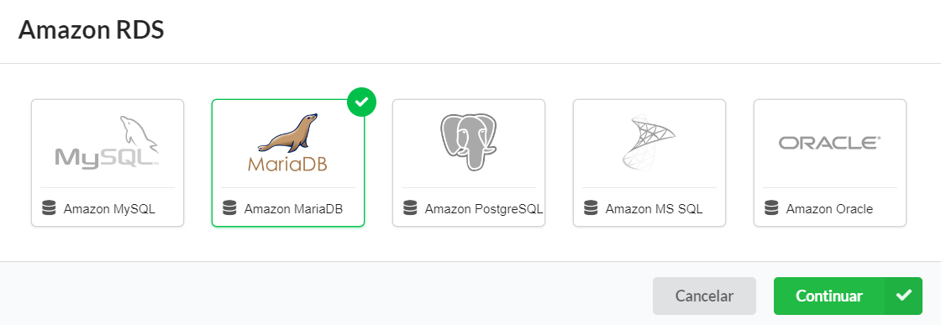Click database icon beside Amazon Oracle

click(771, 208)
